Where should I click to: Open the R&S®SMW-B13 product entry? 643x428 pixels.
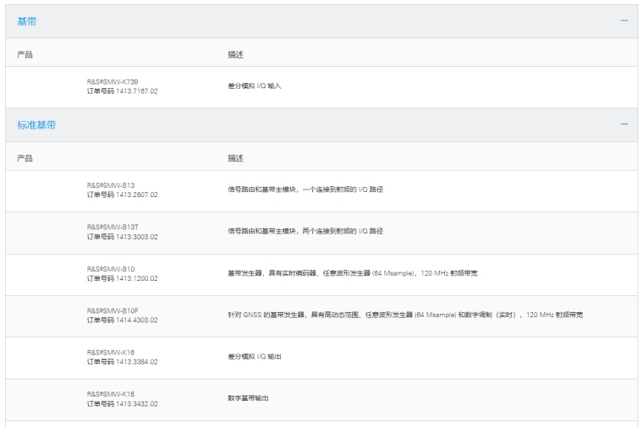[110, 185]
